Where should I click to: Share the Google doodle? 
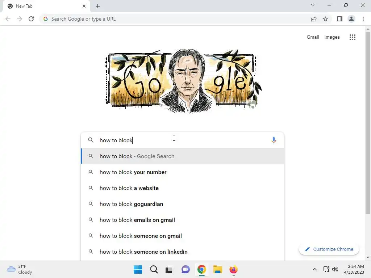pyautogui.click(x=252, y=104)
